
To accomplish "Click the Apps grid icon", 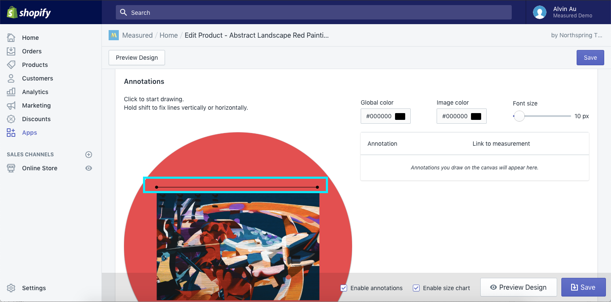I will click(11, 133).
